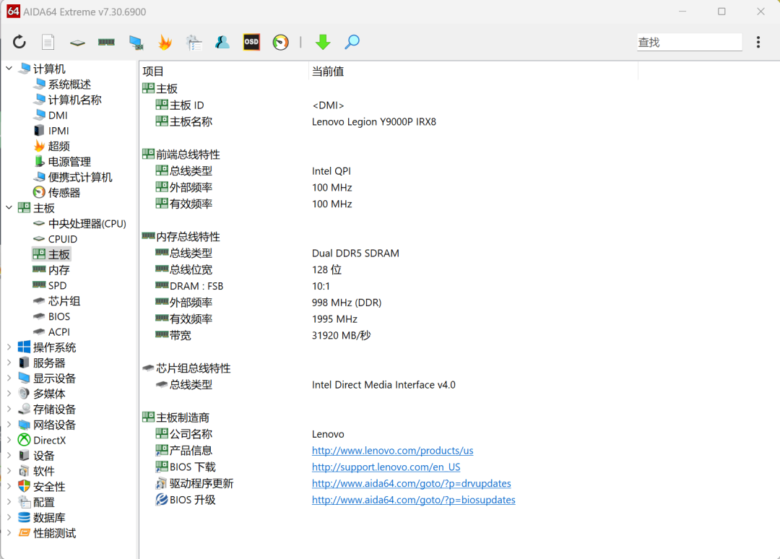Select the 主板名称 row
This screenshot has height=559, width=780.
[388, 121]
